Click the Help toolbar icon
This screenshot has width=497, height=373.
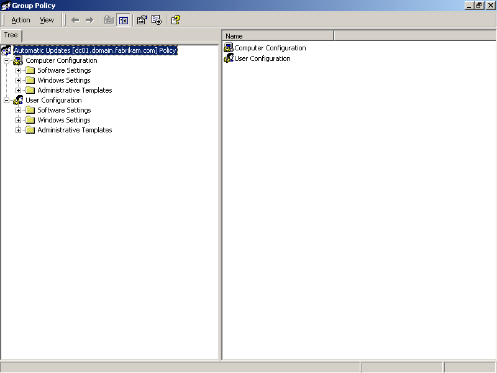[176, 20]
